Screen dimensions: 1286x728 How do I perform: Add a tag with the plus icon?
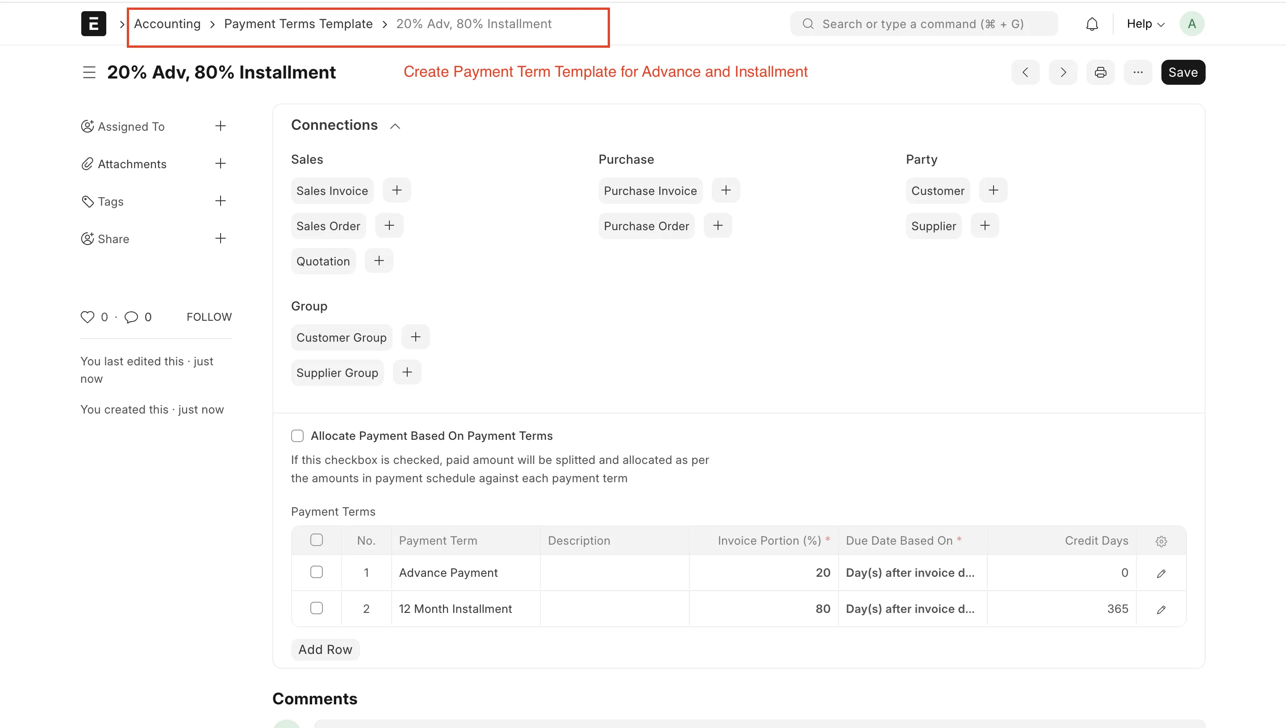[221, 201]
